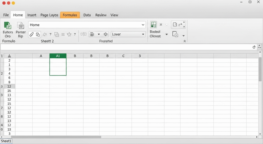
Task: Click the A1 column header
Action: [x=58, y=56]
